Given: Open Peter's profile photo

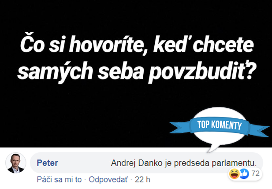Looking at the screenshot, I should (16, 163).
